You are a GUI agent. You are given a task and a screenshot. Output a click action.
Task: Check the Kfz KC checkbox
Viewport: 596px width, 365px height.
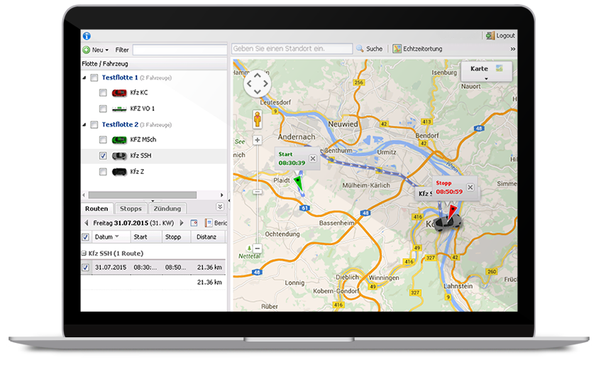[x=103, y=93]
